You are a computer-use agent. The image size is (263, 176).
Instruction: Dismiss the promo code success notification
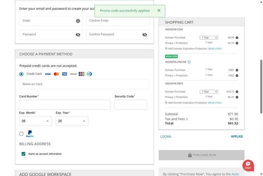click(159, 11)
